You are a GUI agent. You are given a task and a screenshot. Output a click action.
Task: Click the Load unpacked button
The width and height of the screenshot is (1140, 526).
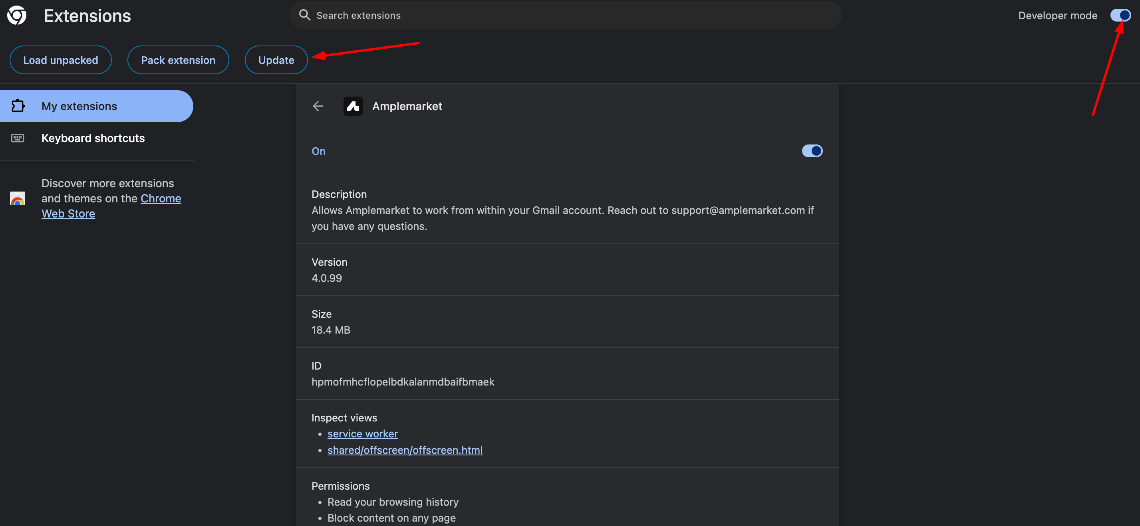[x=61, y=60]
